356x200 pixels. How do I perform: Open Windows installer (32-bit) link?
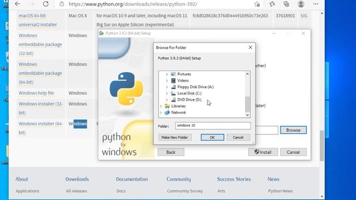pyautogui.click(x=41, y=108)
